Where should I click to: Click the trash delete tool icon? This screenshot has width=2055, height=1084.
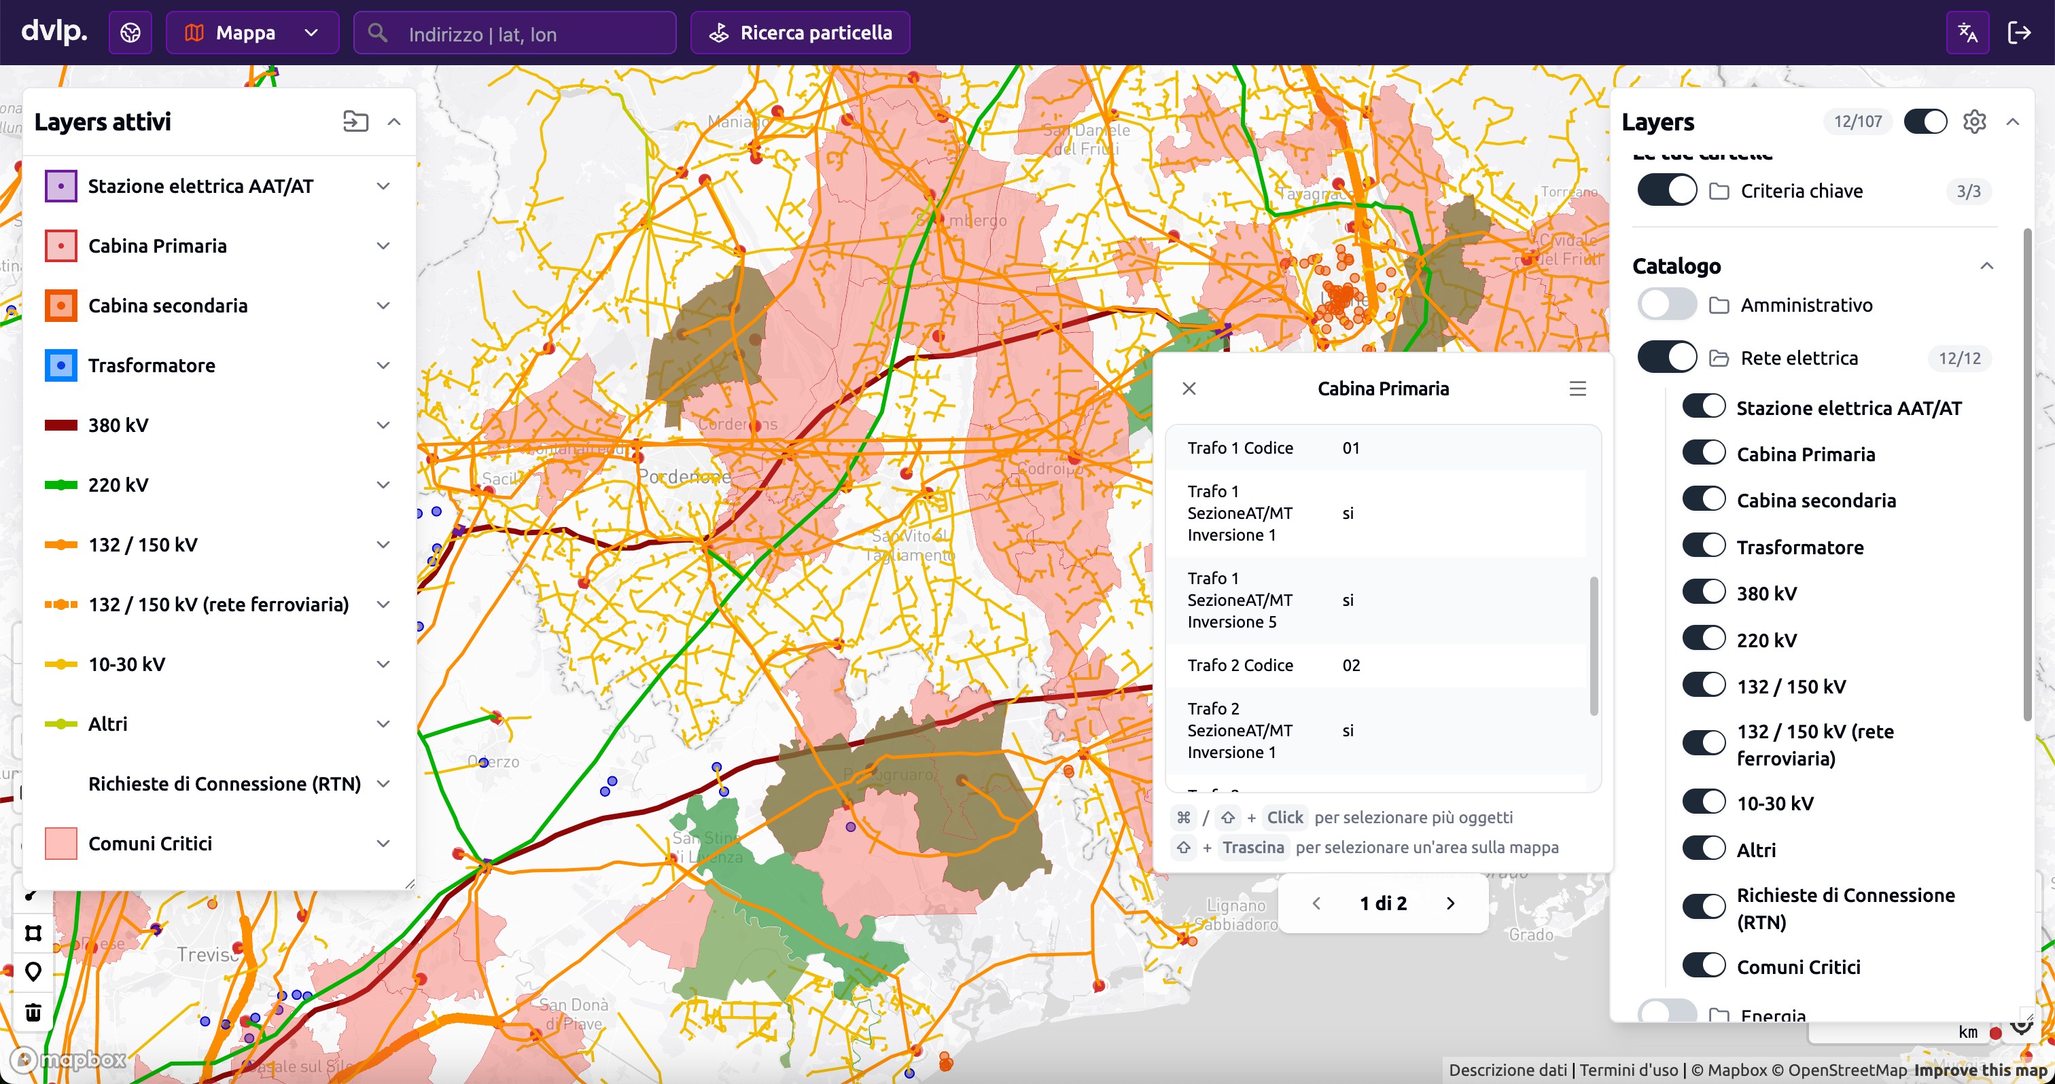(x=33, y=1011)
